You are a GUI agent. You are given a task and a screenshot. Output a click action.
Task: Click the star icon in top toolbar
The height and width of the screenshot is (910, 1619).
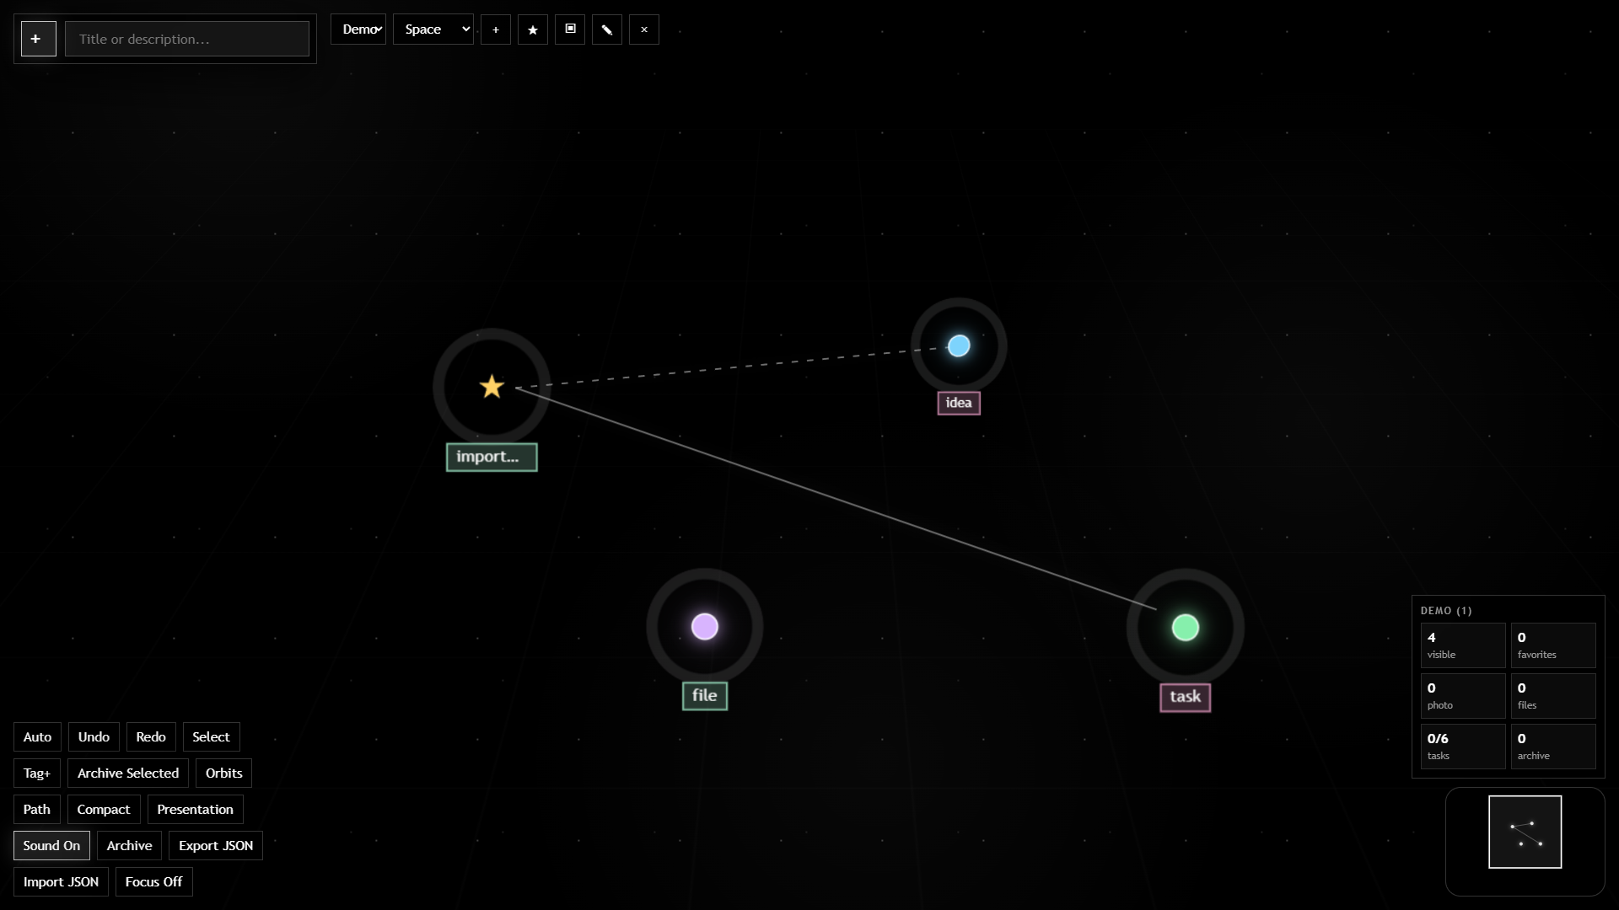click(x=533, y=29)
